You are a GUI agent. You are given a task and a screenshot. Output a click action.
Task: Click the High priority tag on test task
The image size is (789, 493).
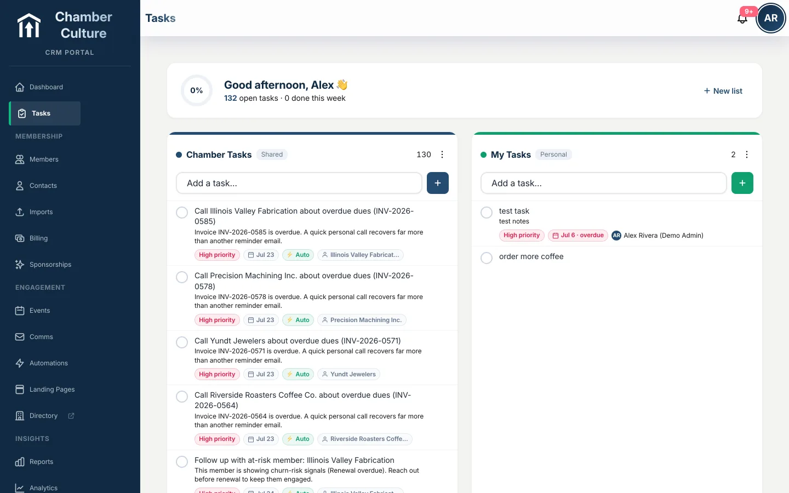pyautogui.click(x=522, y=235)
